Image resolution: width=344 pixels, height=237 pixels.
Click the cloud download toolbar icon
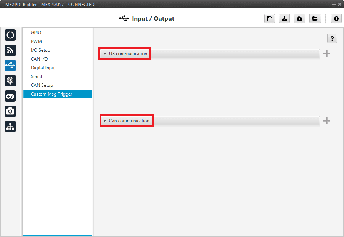pyautogui.click(x=299, y=19)
